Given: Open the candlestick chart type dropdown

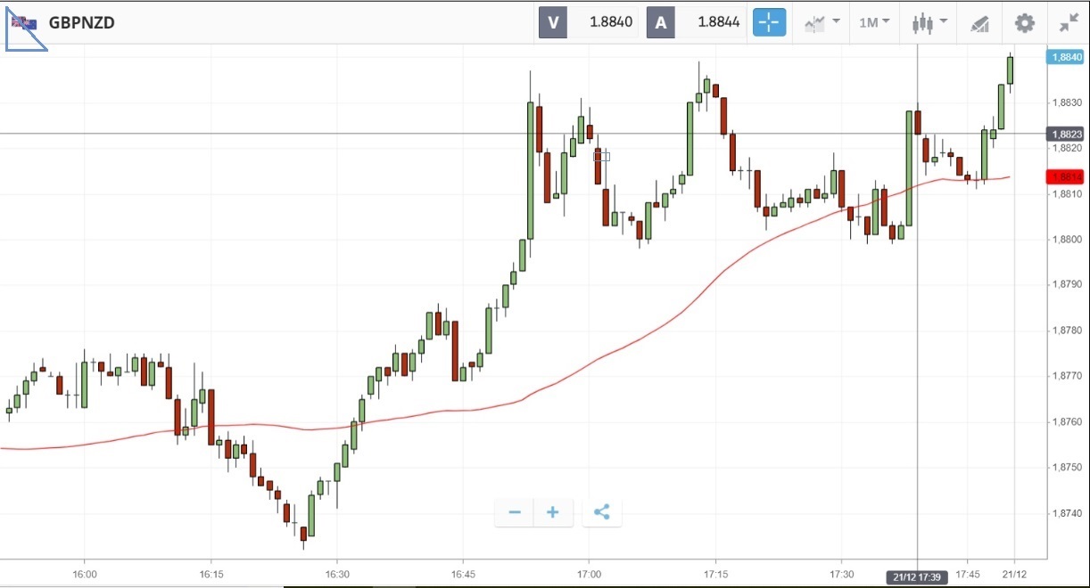Looking at the screenshot, I should click(x=929, y=22).
